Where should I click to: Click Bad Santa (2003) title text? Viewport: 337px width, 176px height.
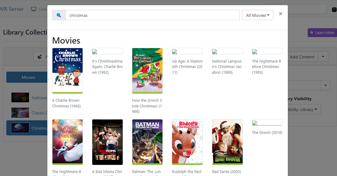[226, 172]
